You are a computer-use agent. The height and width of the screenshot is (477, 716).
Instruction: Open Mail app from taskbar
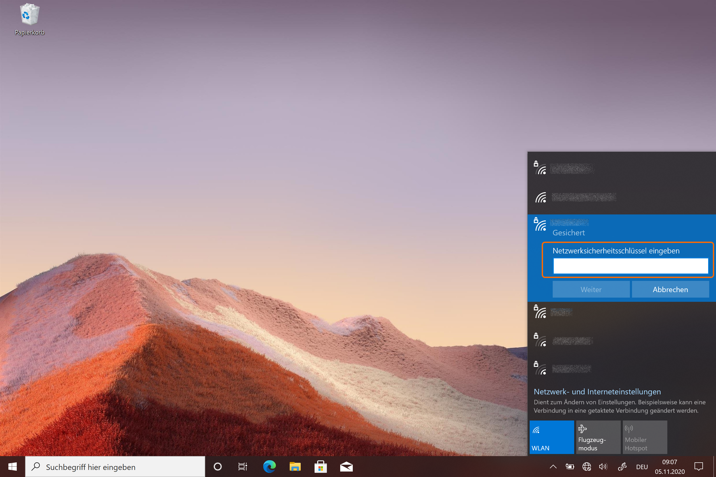(x=346, y=466)
